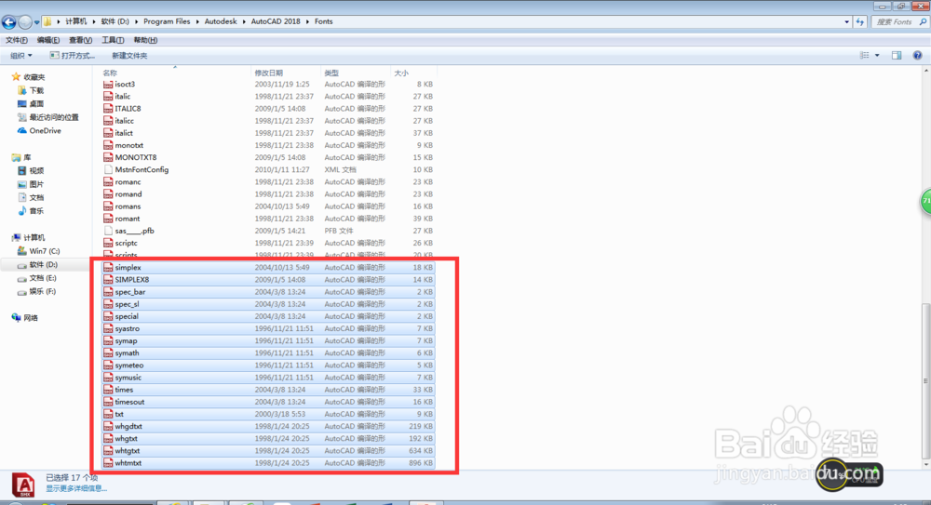Open the view options dropdown arrow
This screenshot has width=931, height=505.
pos(877,55)
